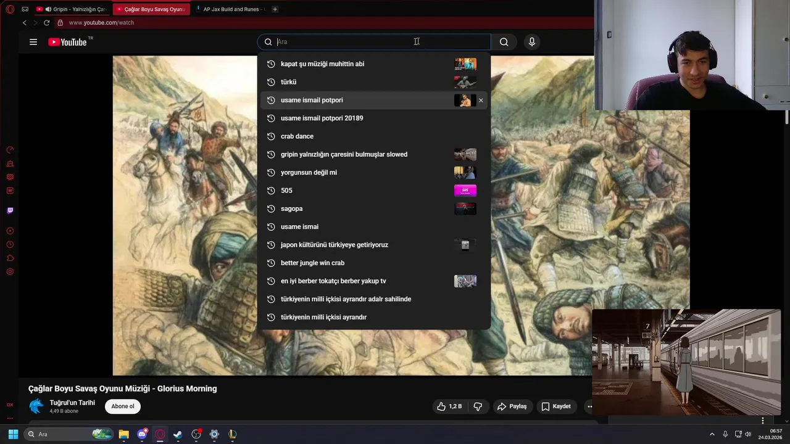Open the Opera menu logo
This screenshot has width=790, height=444.
(10, 9)
